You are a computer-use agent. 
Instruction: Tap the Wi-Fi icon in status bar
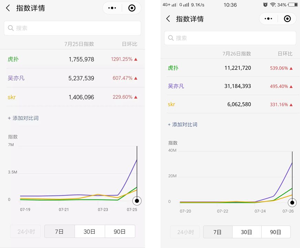[273, 4]
